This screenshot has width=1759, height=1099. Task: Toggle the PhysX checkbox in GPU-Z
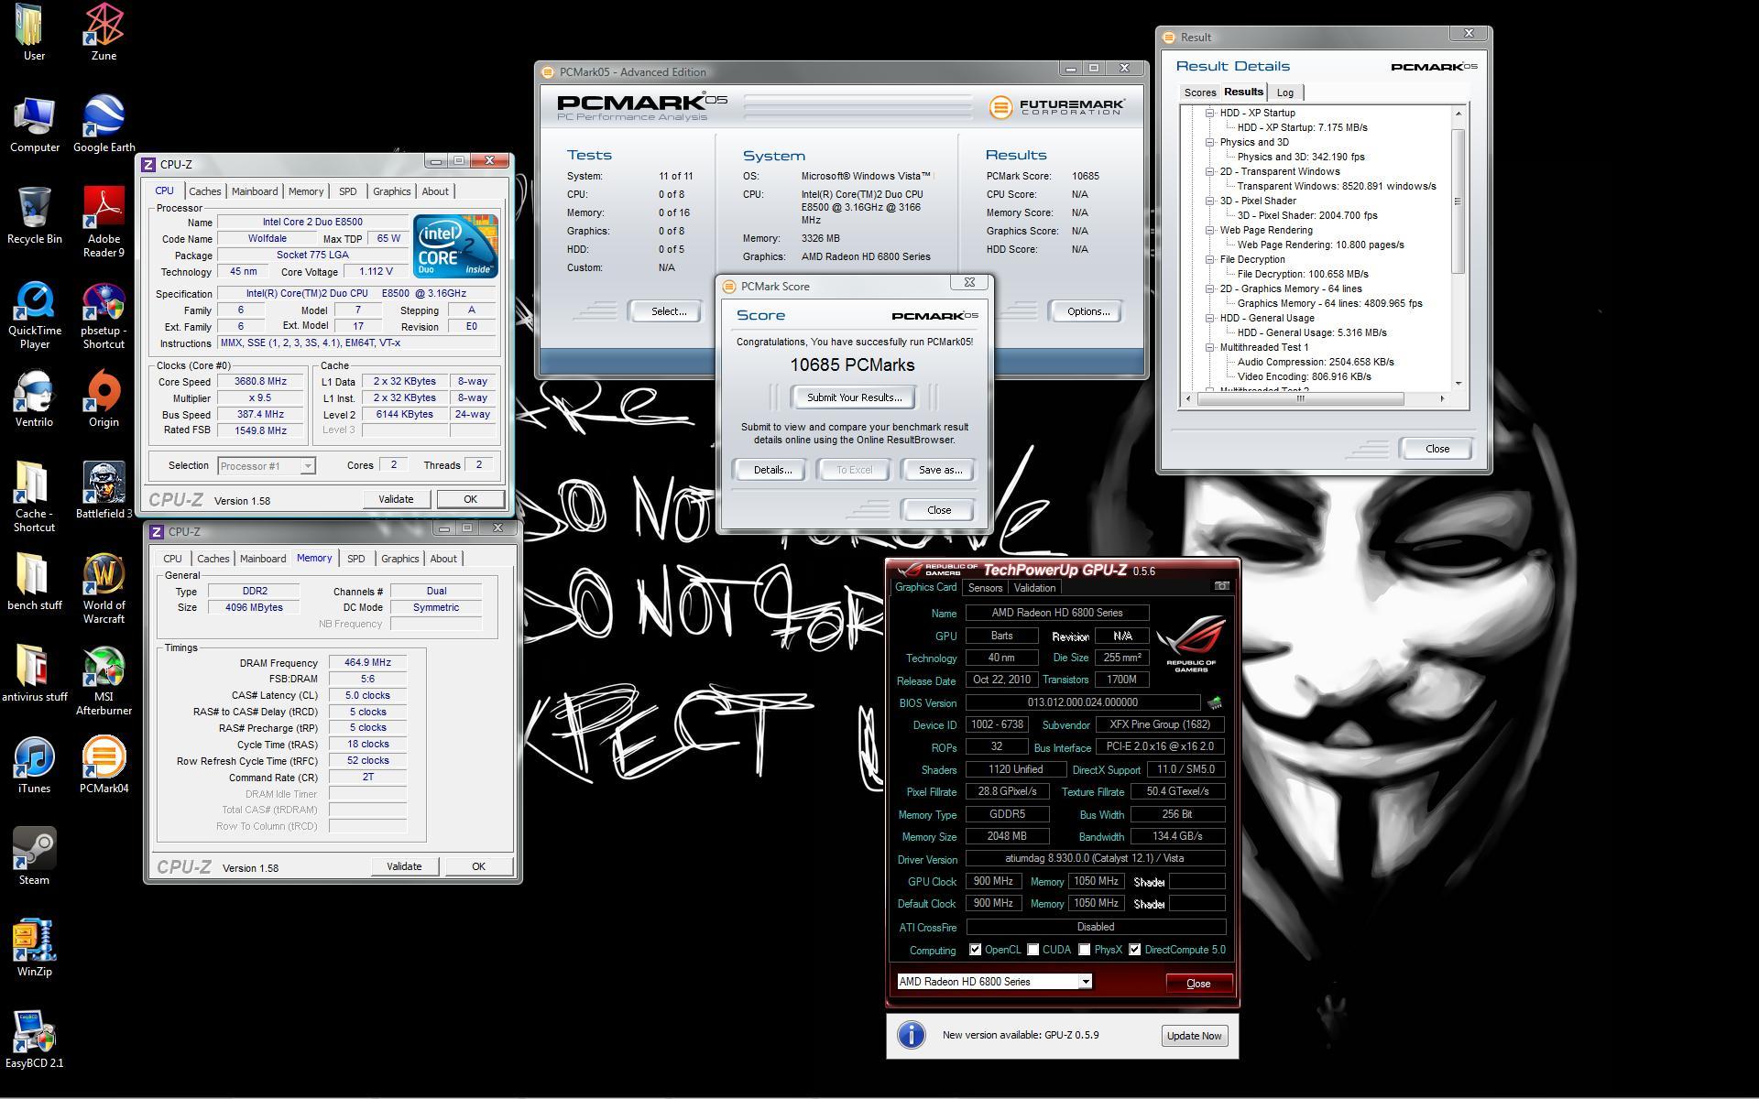(1084, 950)
